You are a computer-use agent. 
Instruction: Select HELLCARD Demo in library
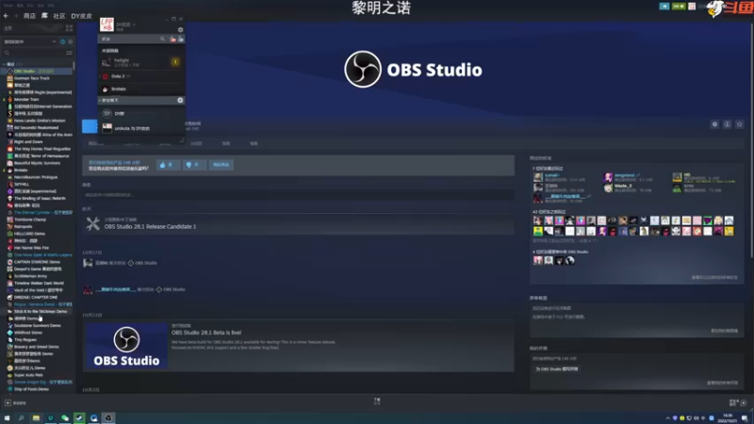[29, 234]
